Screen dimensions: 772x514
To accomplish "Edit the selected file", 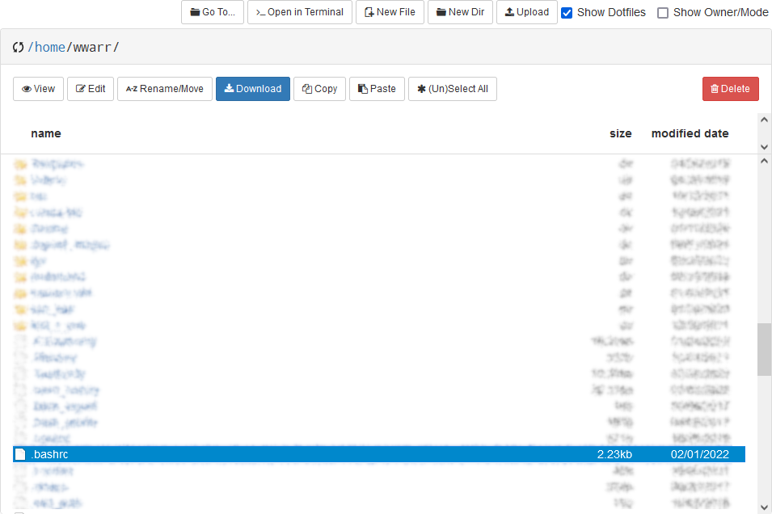I will point(91,89).
